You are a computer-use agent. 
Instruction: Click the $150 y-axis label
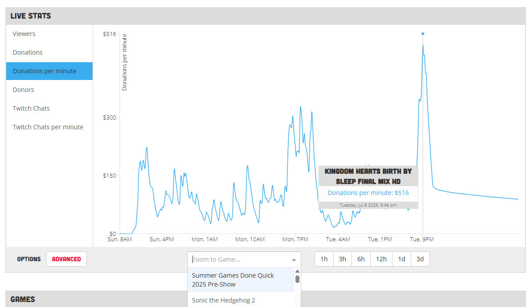coord(109,175)
